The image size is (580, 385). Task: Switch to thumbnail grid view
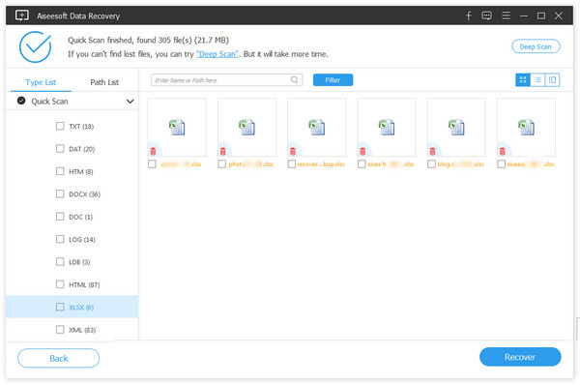coord(523,80)
